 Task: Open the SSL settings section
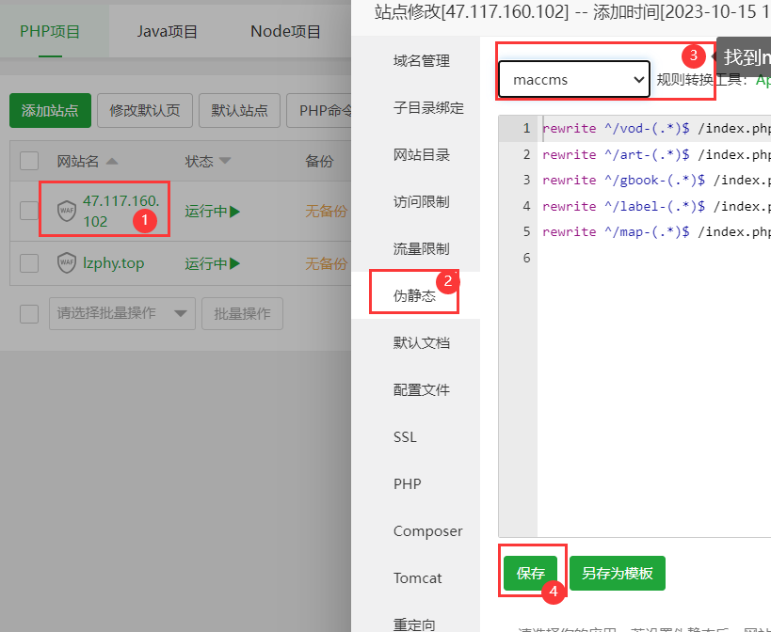point(405,436)
